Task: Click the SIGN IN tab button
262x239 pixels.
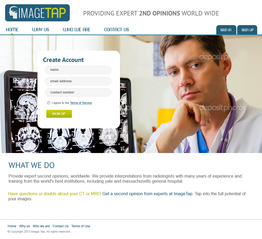Action: pyautogui.click(x=226, y=30)
